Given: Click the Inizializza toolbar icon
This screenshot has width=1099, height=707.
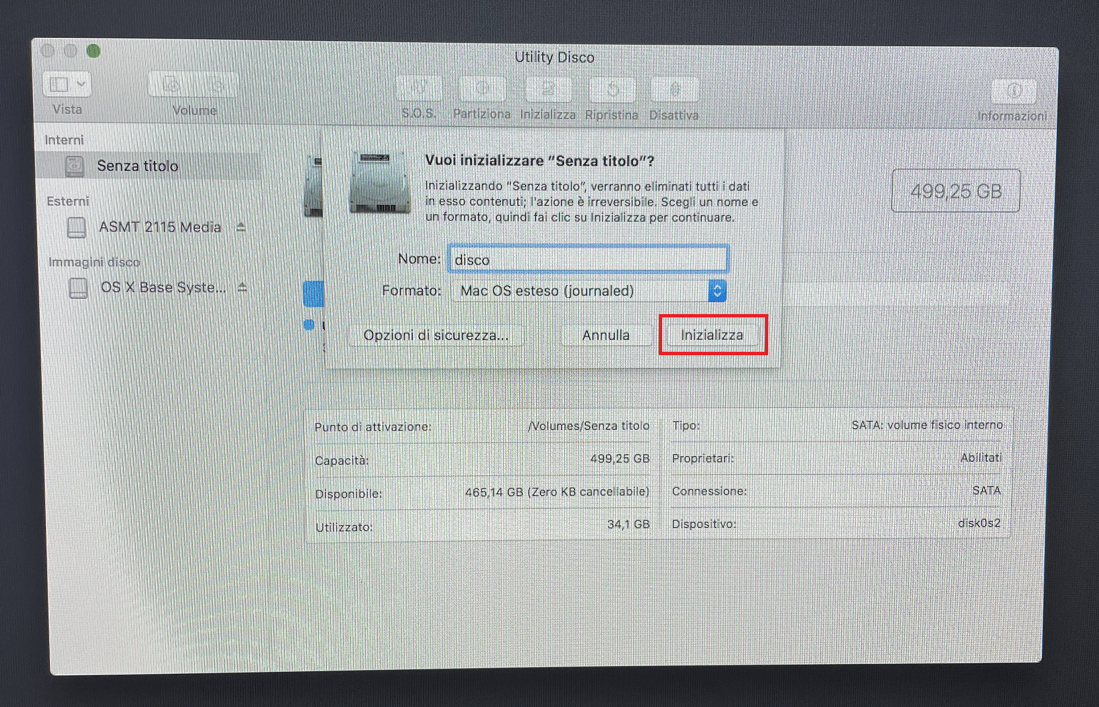Looking at the screenshot, I should [548, 88].
